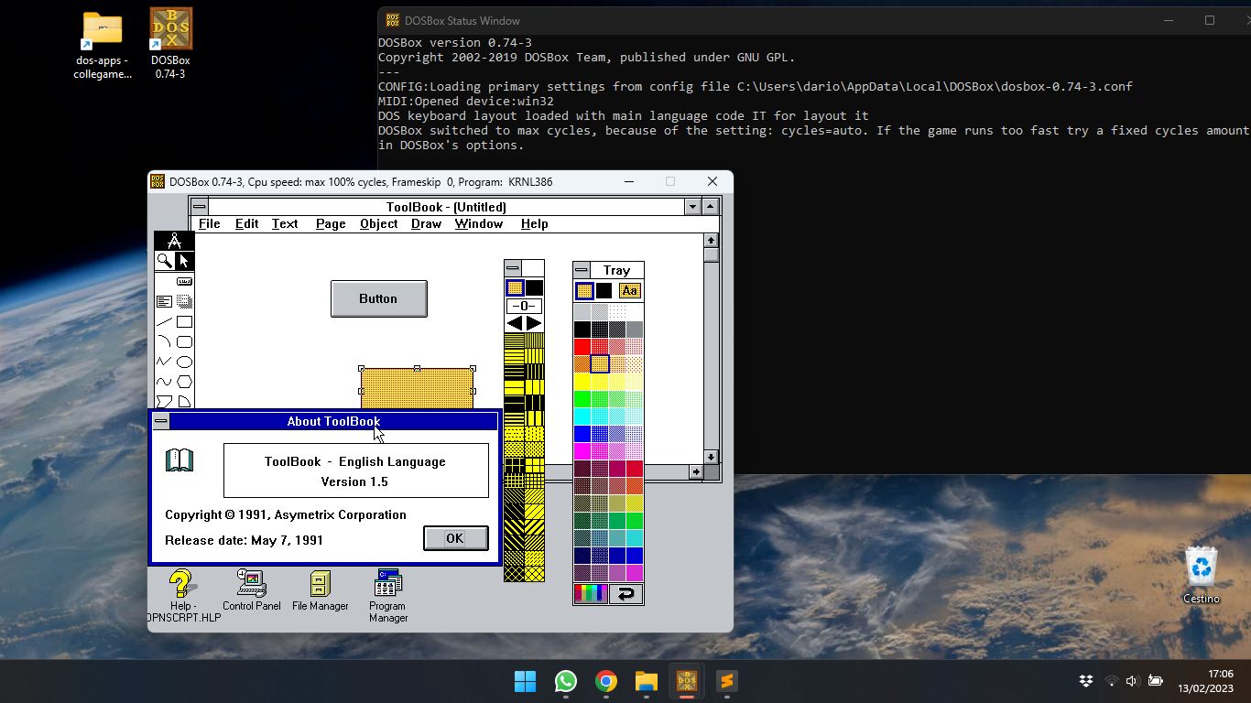Viewport: 1251px width, 703px height.
Task: Select the pie wedge tool
Action: point(184,401)
